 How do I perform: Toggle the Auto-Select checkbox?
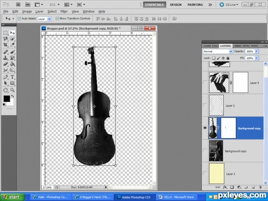(x=20, y=18)
